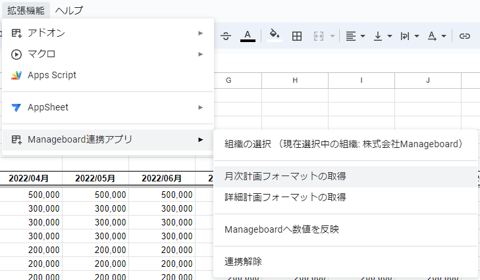The height and width of the screenshot is (280, 480).
Task: Expand the vertical align dropdown arrow
Action: (x=390, y=36)
